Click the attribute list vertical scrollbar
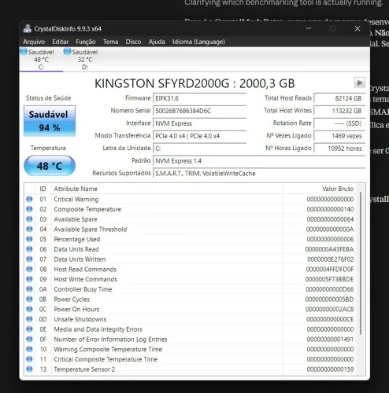This screenshot has width=389, height=393. [x=361, y=263]
